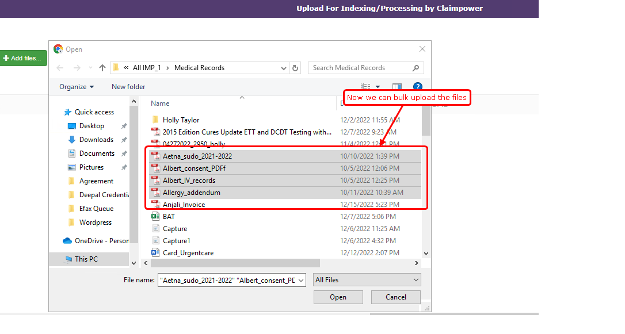Click New folder in toolbar
Image resolution: width=625 pixels, height=334 pixels.
coord(128,87)
